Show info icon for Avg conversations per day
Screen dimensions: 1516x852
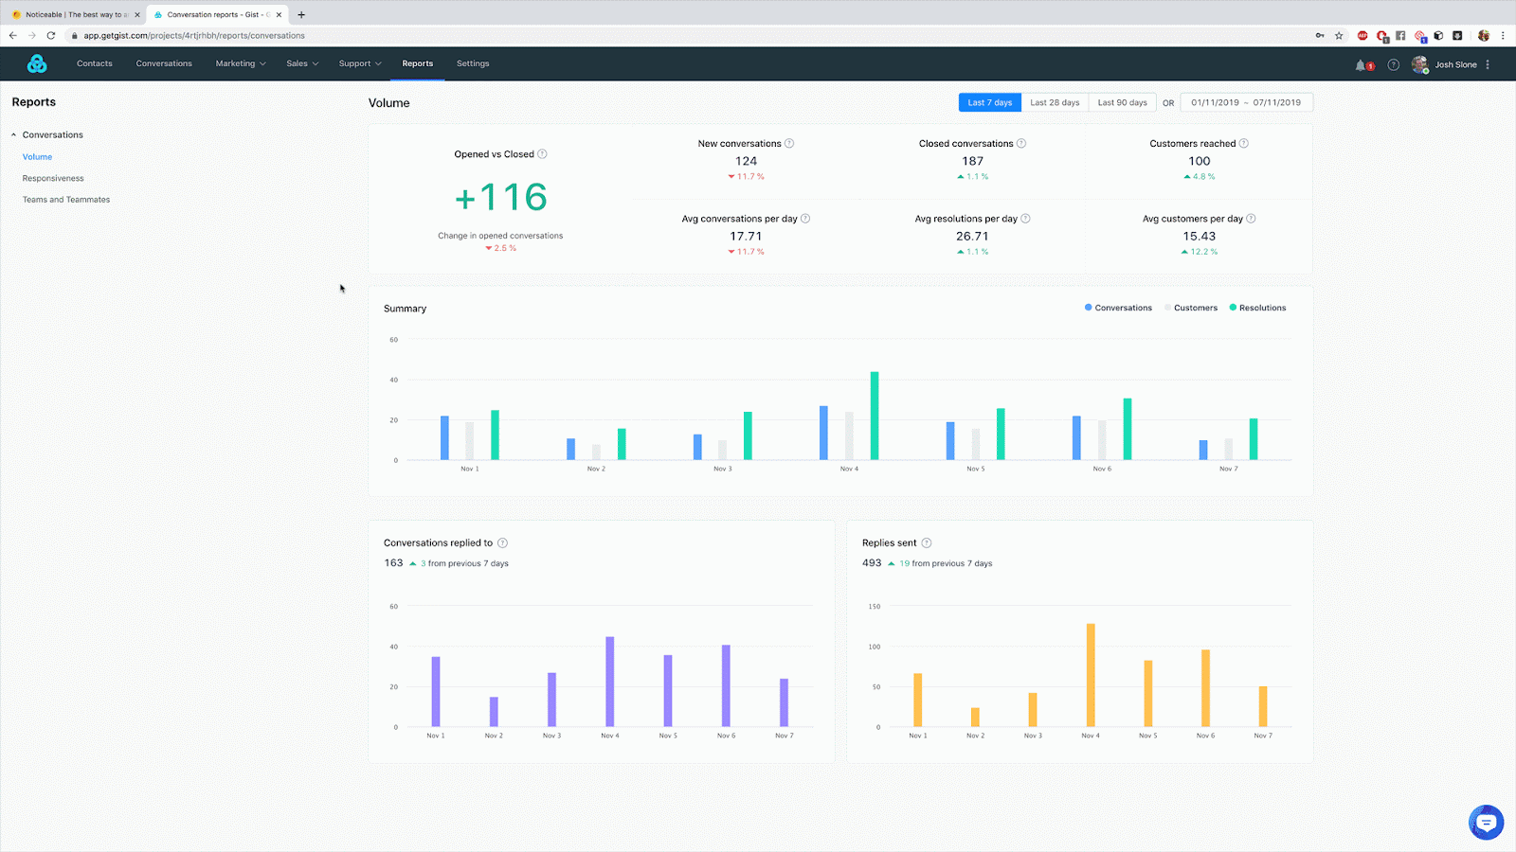805,219
